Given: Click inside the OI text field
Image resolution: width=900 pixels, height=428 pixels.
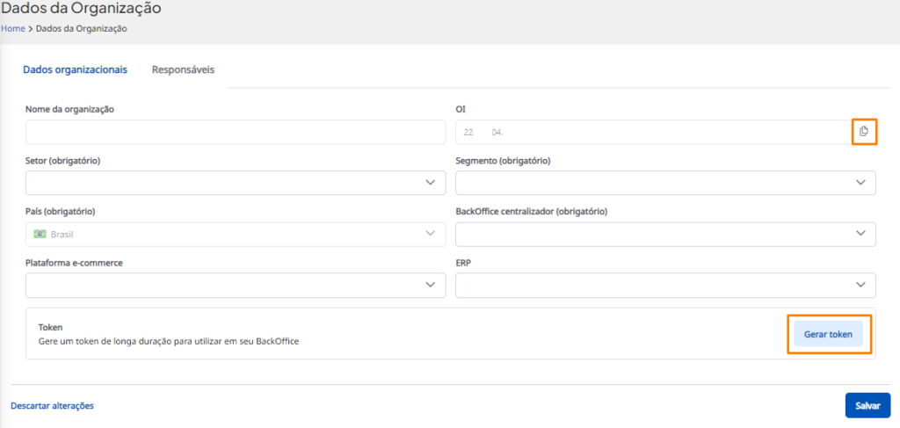Looking at the screenshot, I should 653,132.
